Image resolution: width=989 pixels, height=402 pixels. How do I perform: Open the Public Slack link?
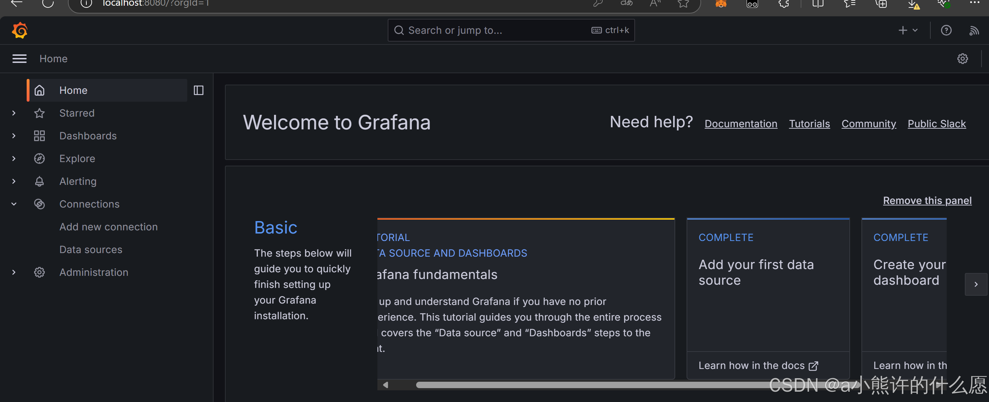click(936, 124)
